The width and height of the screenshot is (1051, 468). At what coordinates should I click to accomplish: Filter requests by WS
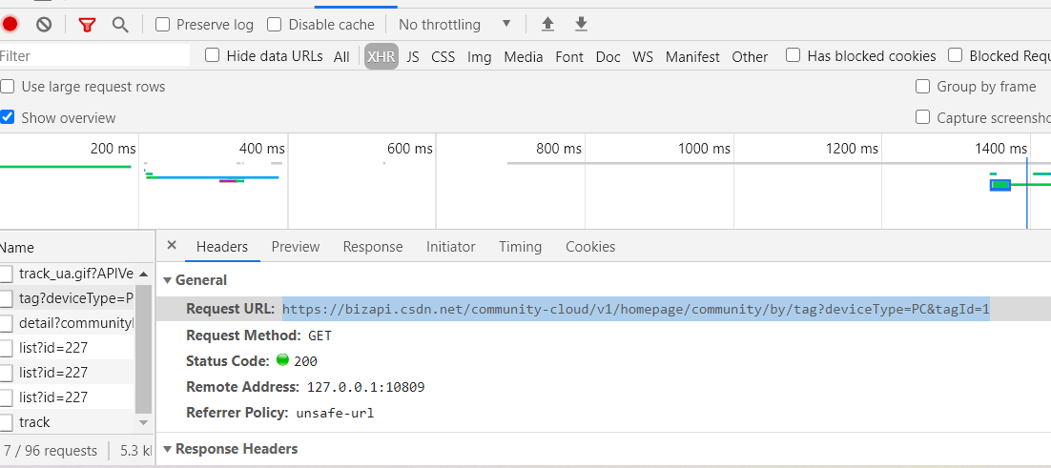643,57
